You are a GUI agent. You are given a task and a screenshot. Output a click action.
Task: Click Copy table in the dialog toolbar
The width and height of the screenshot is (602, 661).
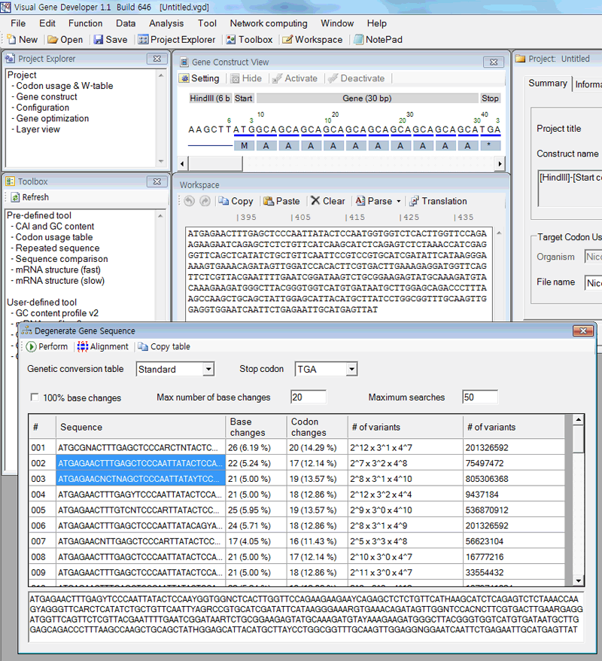tap(163, 347)
